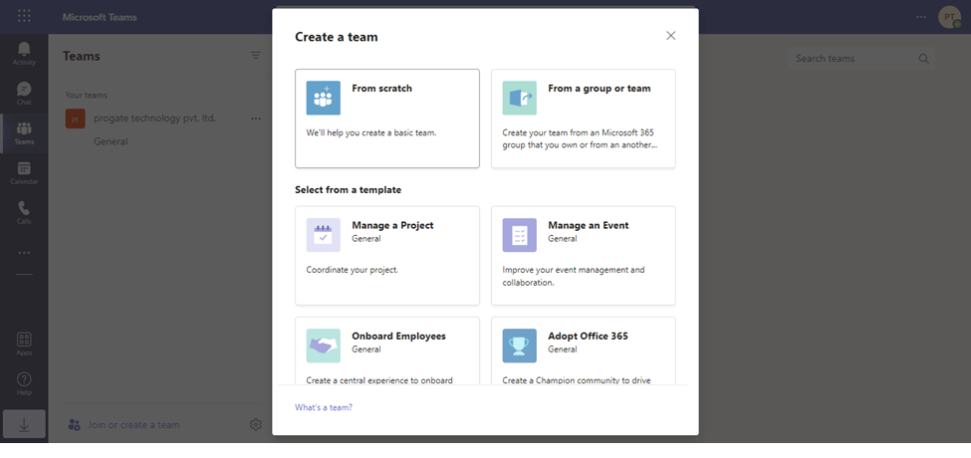
Task: Pick the Manage a Project template
Action: tap(387, 255)
